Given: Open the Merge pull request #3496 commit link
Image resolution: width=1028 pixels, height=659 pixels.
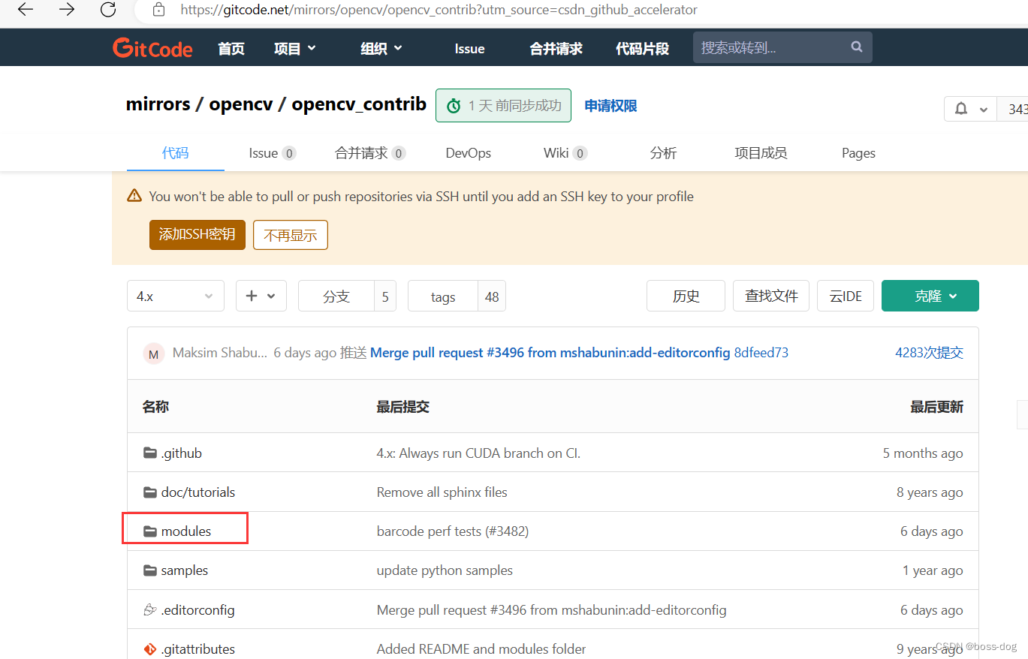Looking at the screenshot, I should (x=550, y=353).
